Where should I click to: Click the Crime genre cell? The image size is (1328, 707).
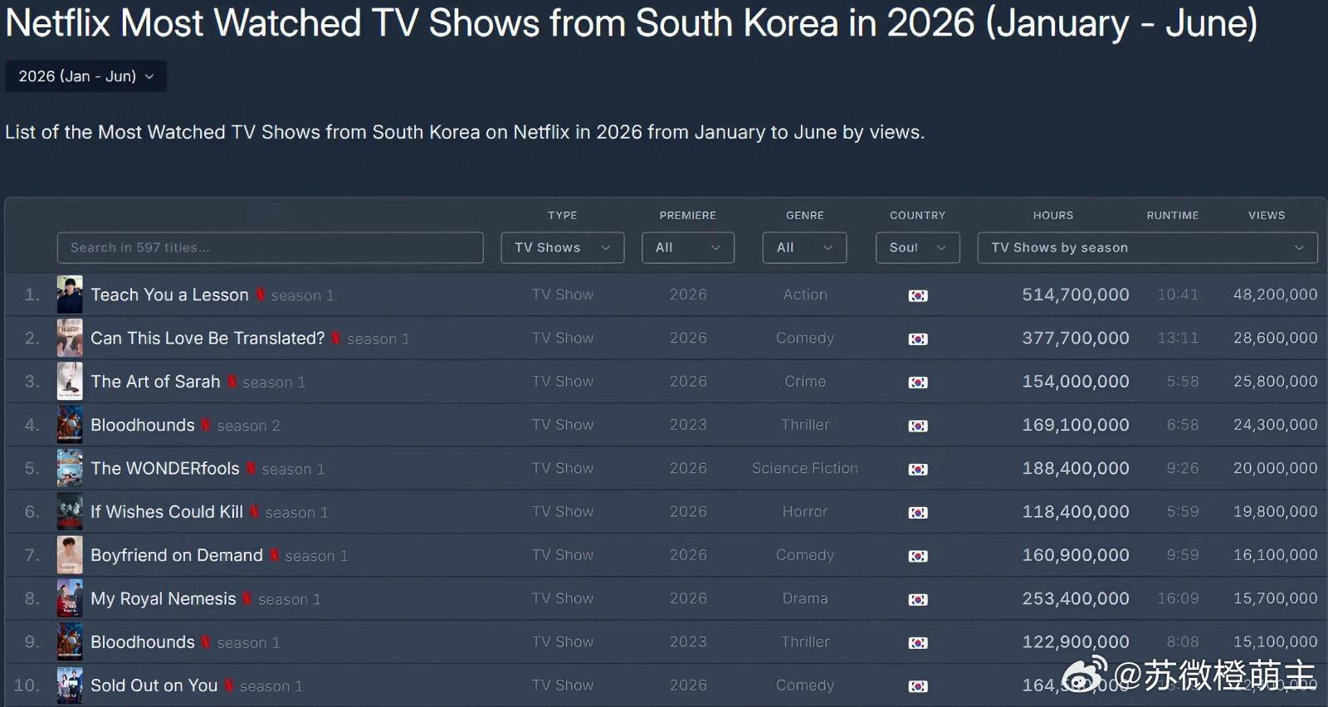[x=805, y=382]
